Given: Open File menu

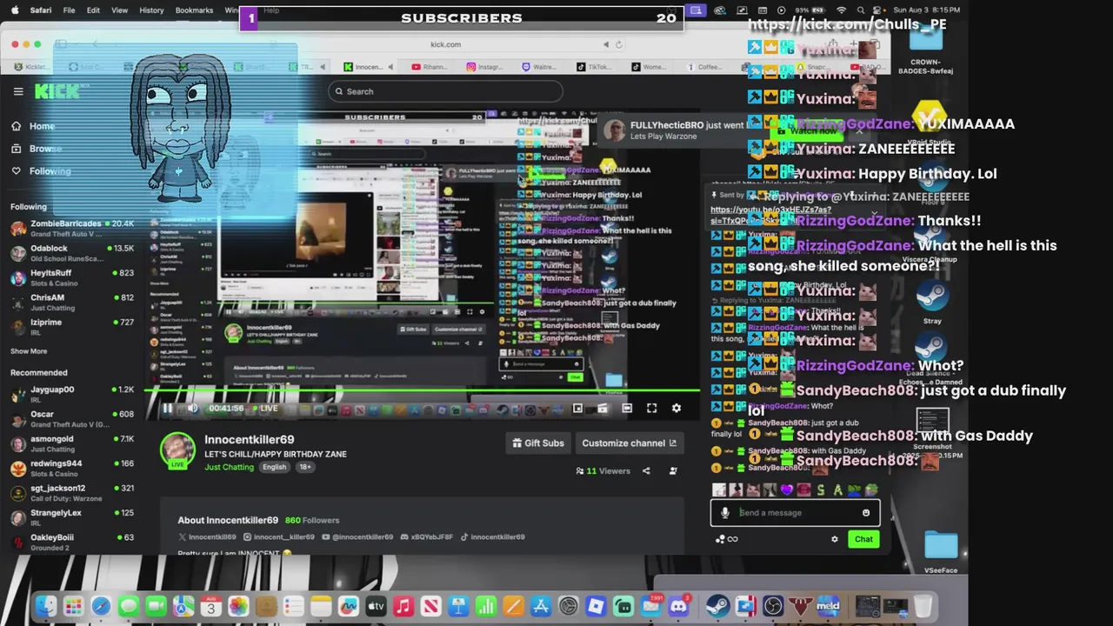Looking at the screenshot, I should 69,10.
